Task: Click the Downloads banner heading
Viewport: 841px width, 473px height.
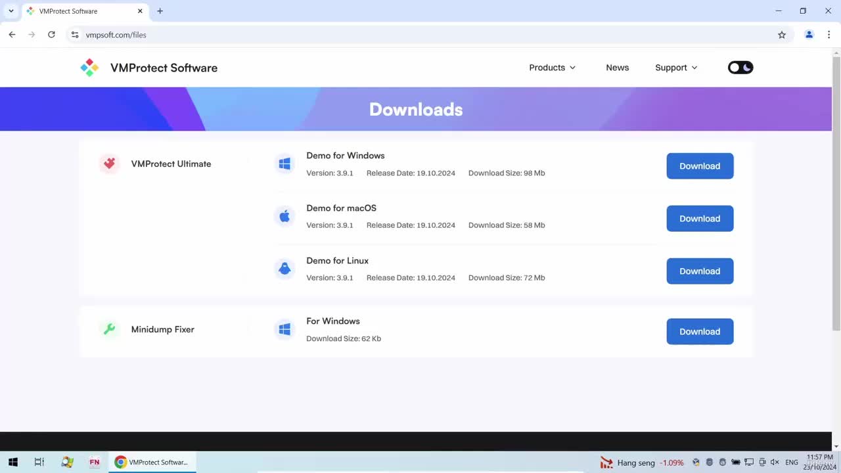Action: coord(416,109)
